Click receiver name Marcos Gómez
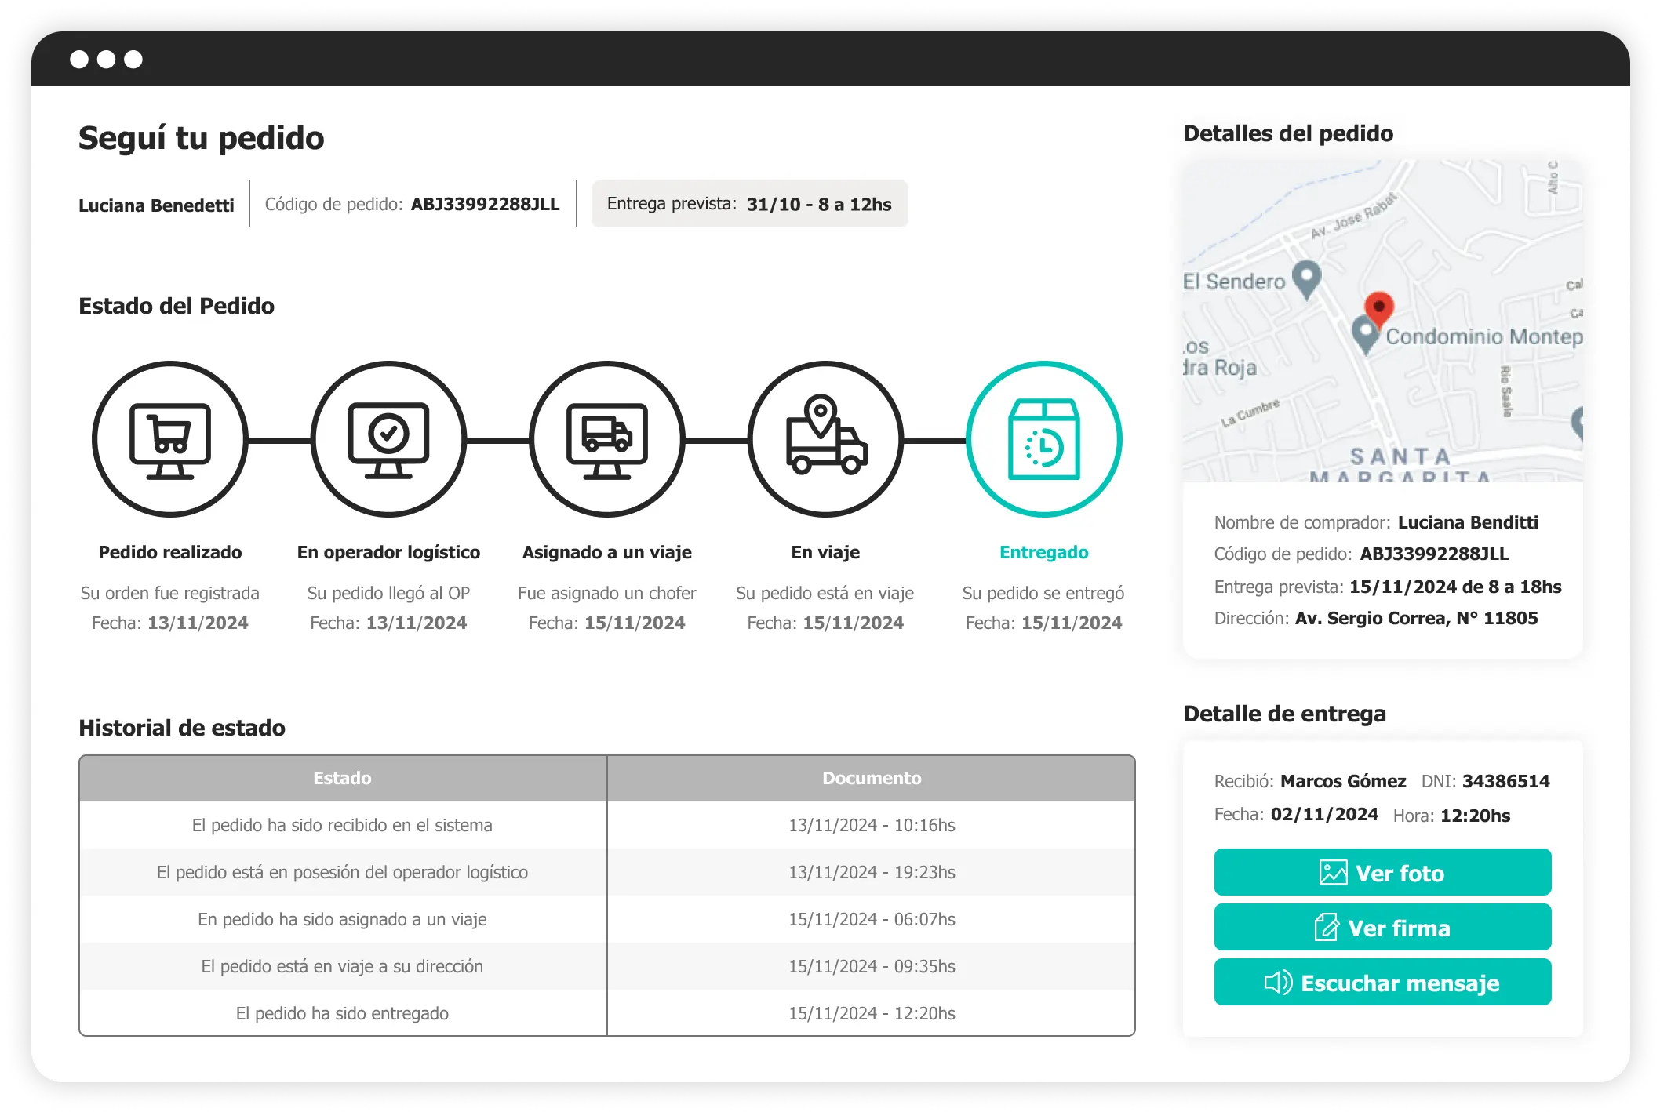The image size is (1660, 1112). [x=1343, y=781]
